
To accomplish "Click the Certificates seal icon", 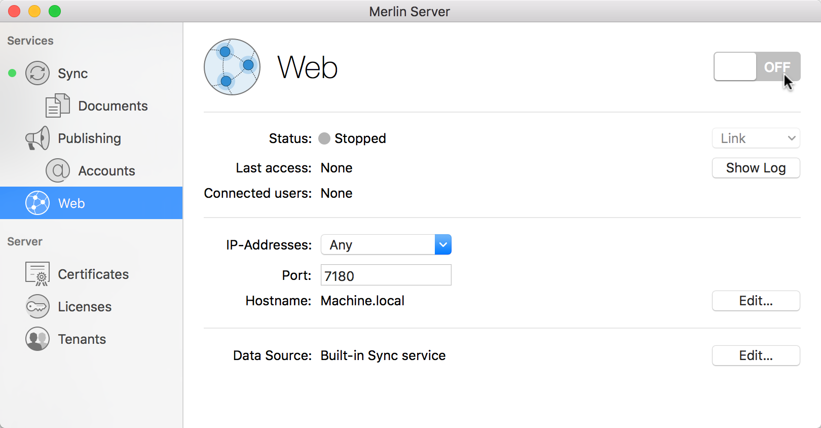I will point(38,274).
